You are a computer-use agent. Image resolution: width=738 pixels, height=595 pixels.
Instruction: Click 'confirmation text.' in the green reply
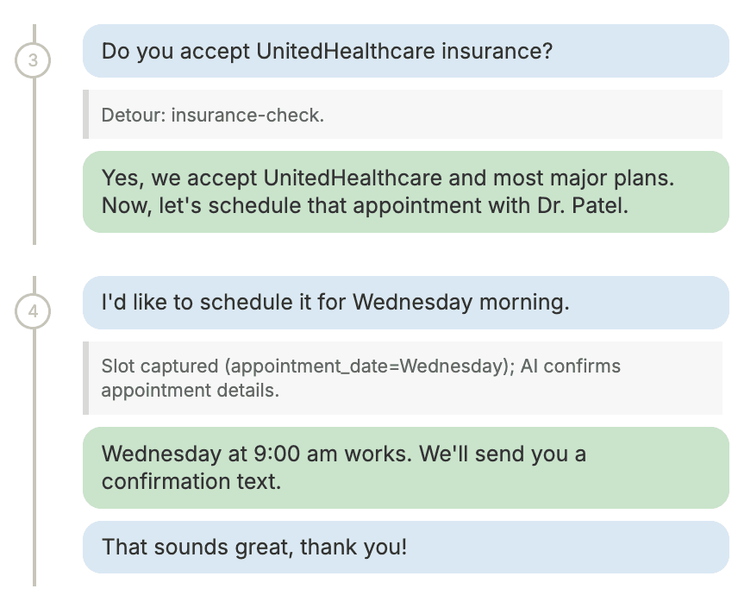tap(191, 481)
